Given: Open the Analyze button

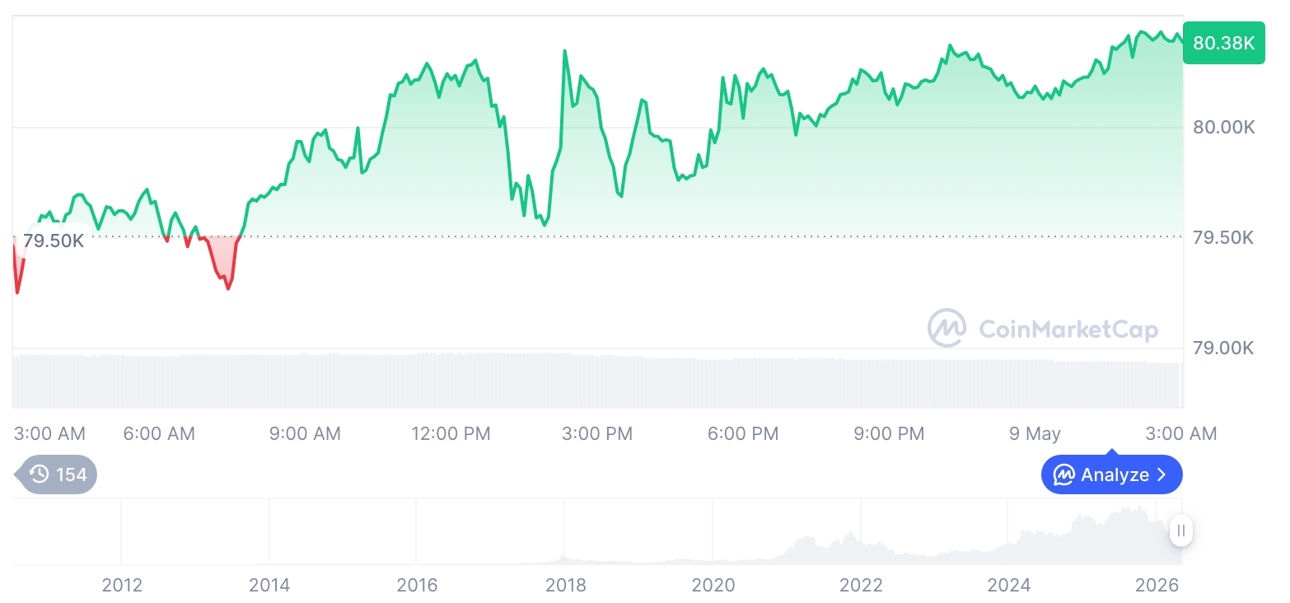Looking at the screenshot, I should pyautogui.click(x=1111, y=474).
